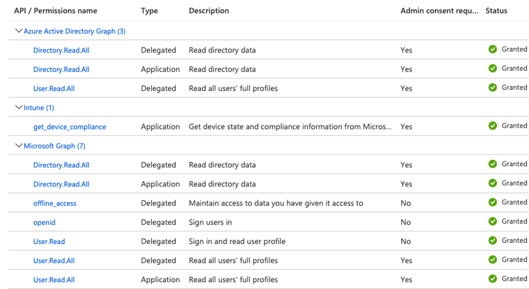
Task: Click granted icon for Azure AD Graph User.Read.All
Action: pos(493,87)
